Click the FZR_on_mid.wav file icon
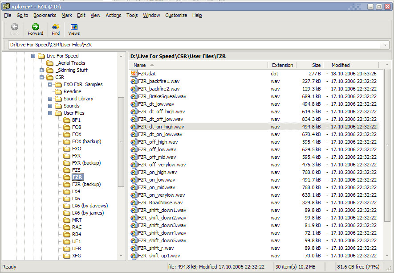 coord(134,187)
